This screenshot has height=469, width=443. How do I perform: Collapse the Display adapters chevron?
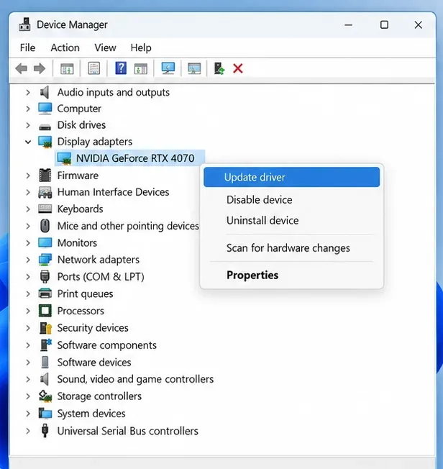coord(28,142)
